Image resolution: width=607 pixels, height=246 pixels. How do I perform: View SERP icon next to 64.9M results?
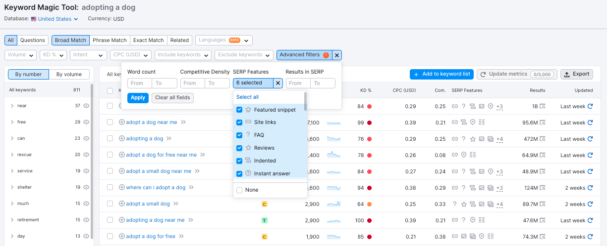(543, 155)
